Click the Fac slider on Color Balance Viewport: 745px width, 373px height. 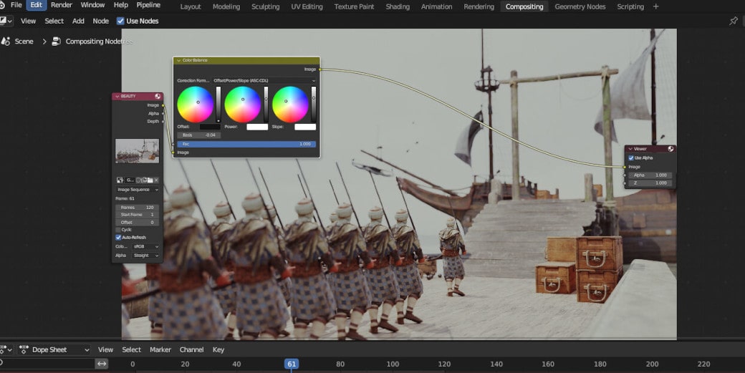(x=246, y=144)
